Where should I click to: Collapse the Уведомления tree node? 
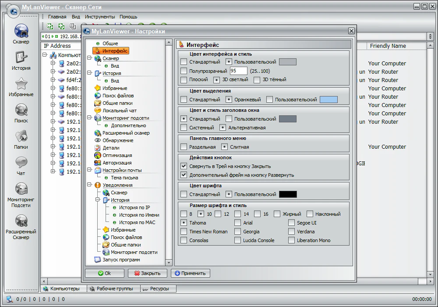[x=90, y=185]
